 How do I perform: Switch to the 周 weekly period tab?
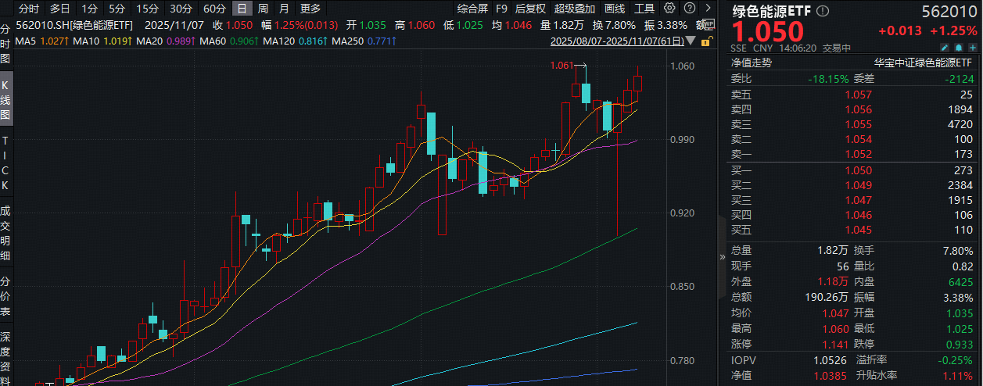click(x=263, y=9)
